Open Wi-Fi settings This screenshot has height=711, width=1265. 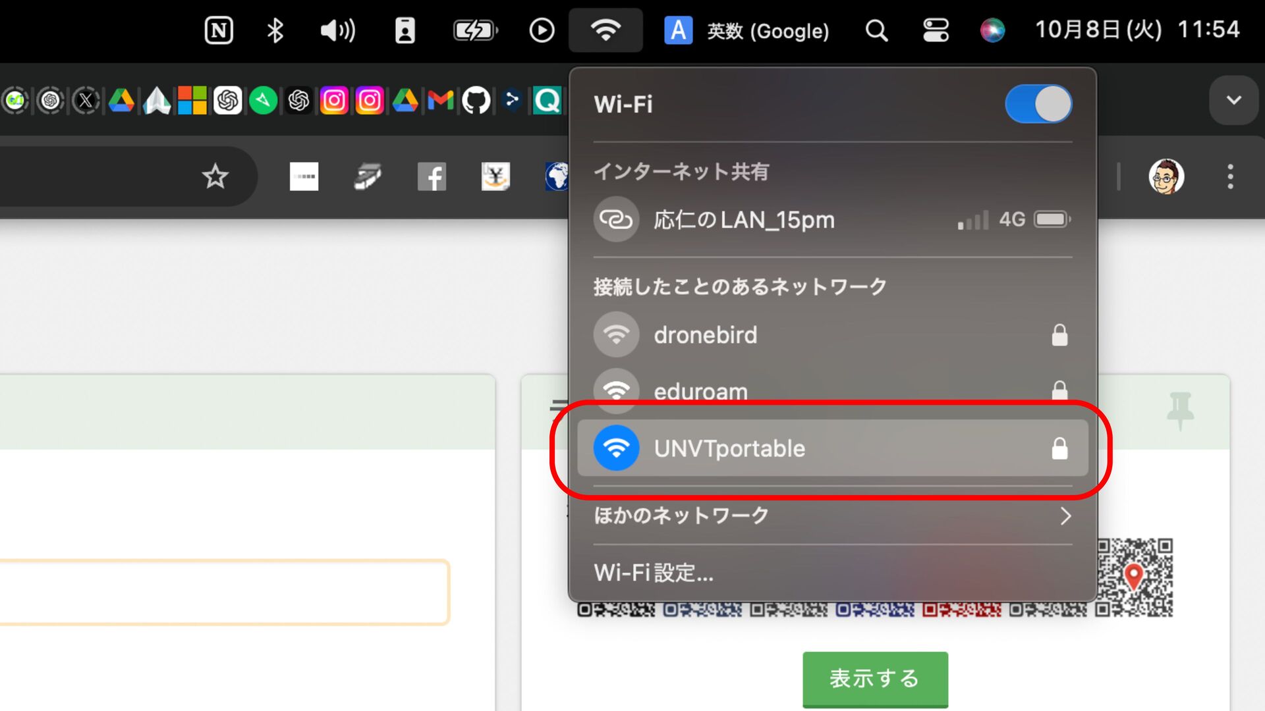pos(653,573)
